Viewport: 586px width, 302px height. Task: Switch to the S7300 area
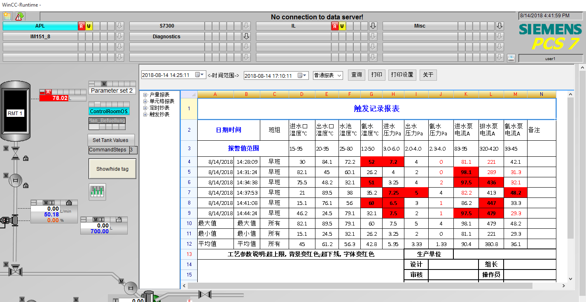click(166, 26)
